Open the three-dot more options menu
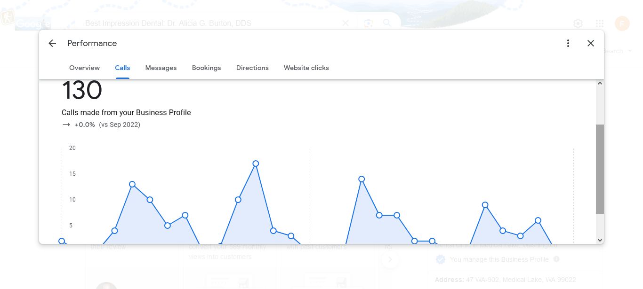The image size is (643, 289). tap(568, 43)
